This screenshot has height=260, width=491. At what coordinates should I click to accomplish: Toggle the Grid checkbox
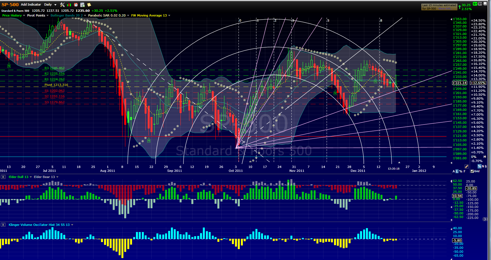(472, 171)
